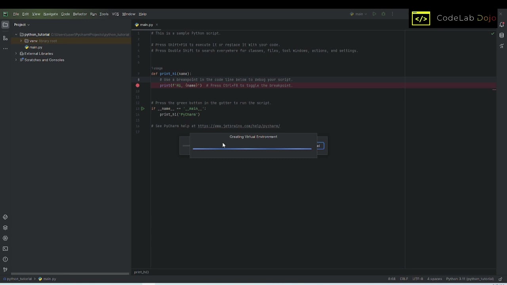Open Services tool window icon
The height and width of the screenshot is (285, 507).
[5, 238]
